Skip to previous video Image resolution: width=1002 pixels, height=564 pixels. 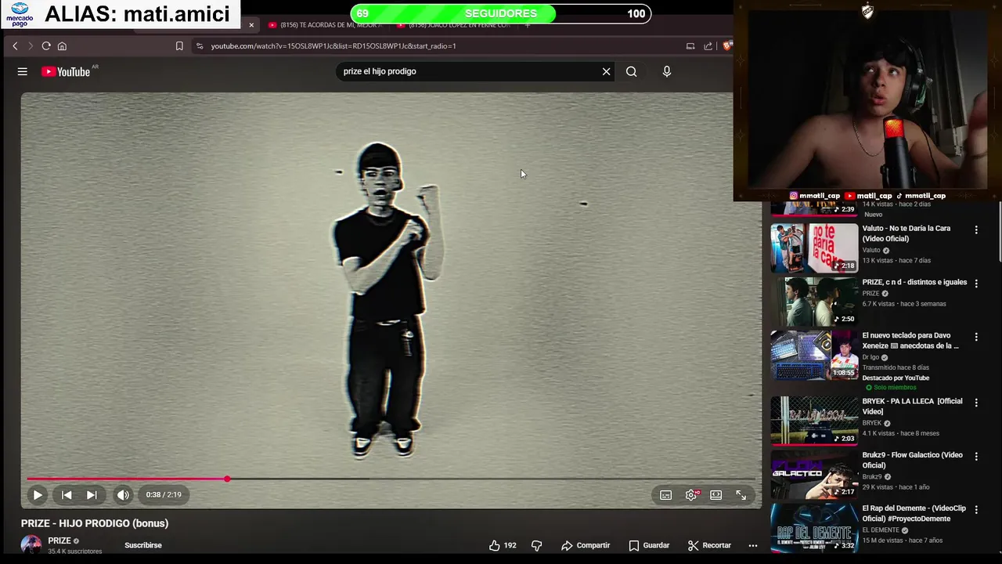click(x=67, y=495)
